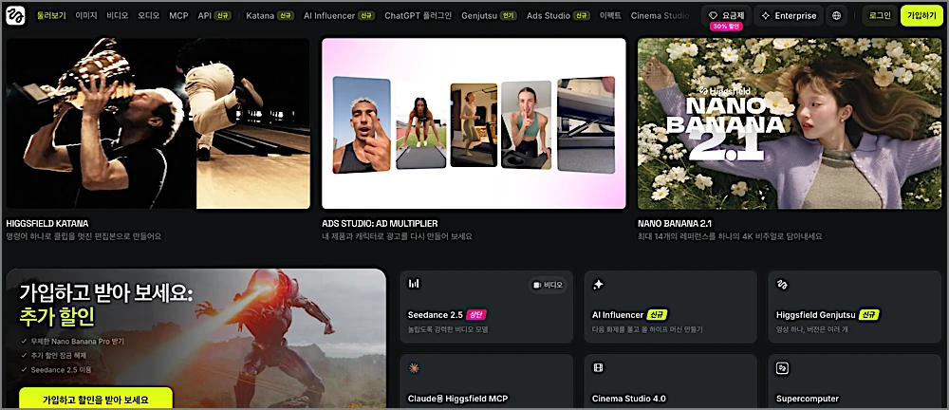The width and height of the screenshot is (949, 410).
Task: Open the 둘러보기 nav item
Action: point(51,16)
